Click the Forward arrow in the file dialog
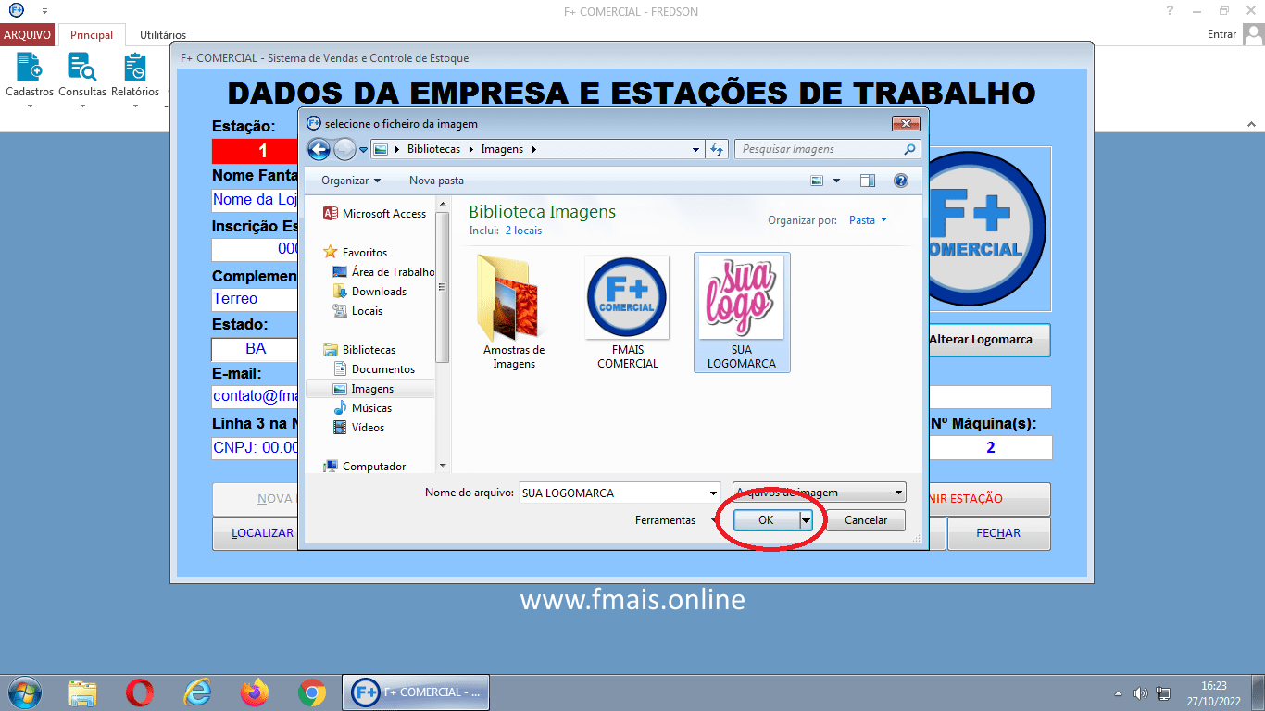The image size is (1265, 711). pos(344,149)
